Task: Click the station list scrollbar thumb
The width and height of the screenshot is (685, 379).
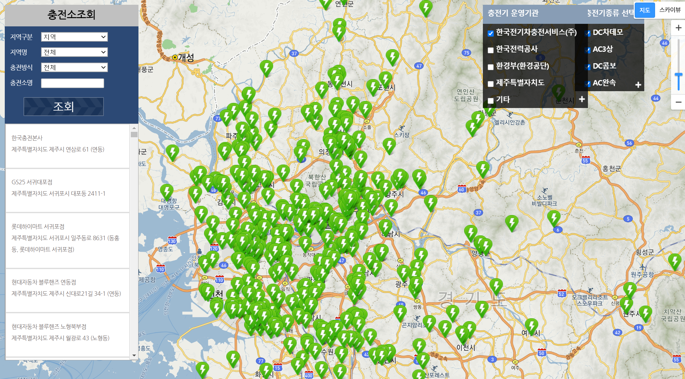Action: tap(134, 134)
